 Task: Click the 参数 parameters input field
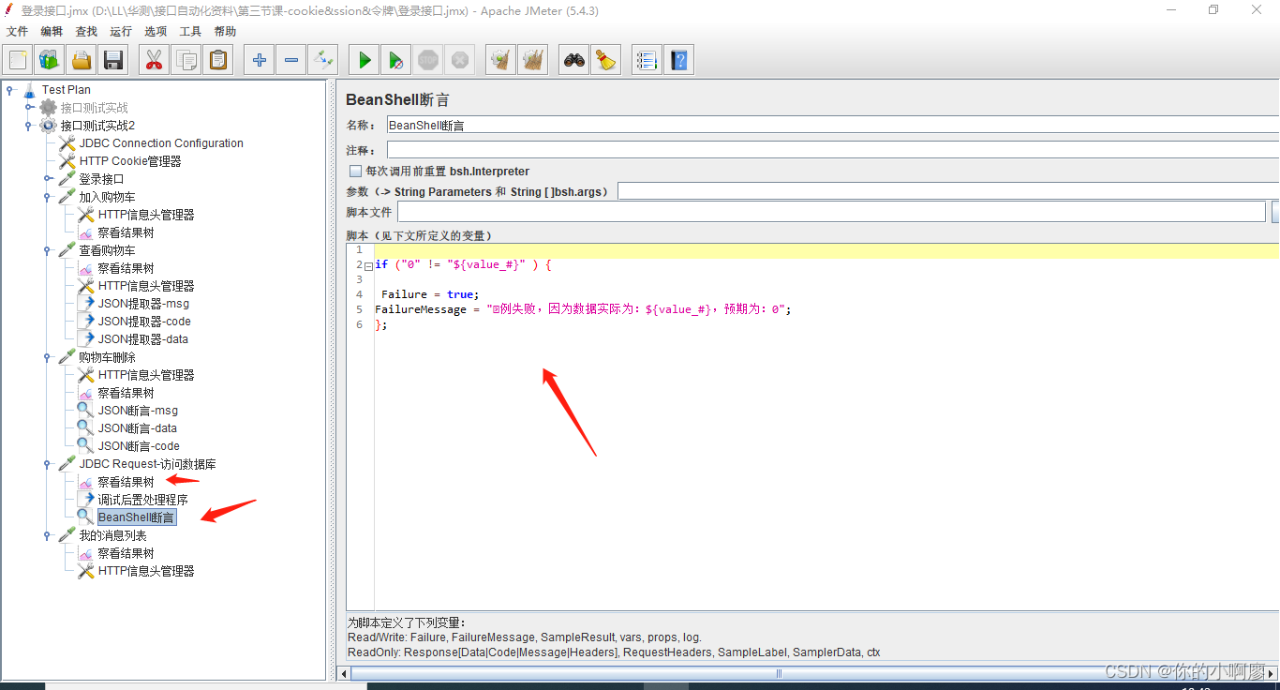tap(948, 191)
